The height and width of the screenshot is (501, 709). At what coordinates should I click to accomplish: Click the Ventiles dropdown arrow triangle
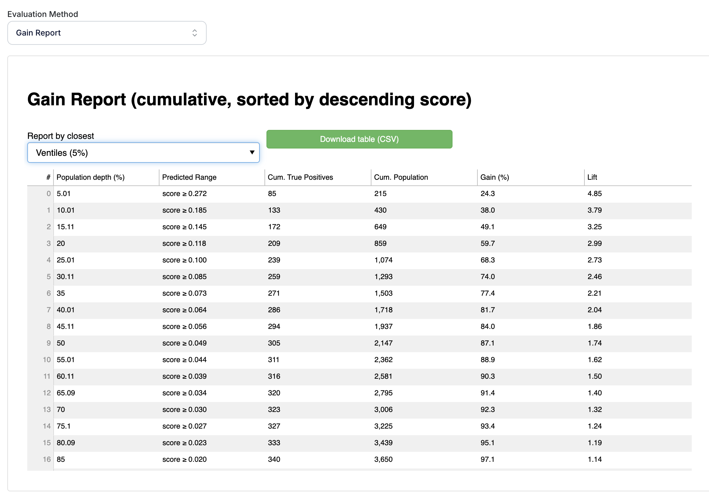coord(252,152)
